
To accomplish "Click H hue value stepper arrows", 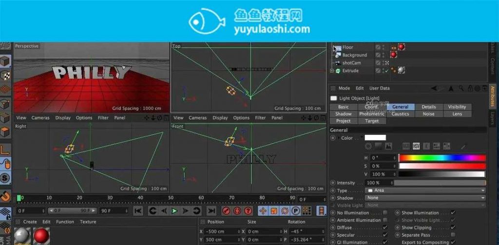I will [x=395, y=157].
